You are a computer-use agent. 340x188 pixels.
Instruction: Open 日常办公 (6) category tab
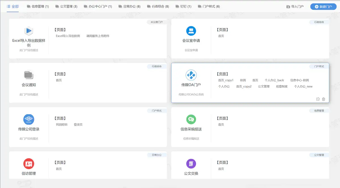[129, 7]
